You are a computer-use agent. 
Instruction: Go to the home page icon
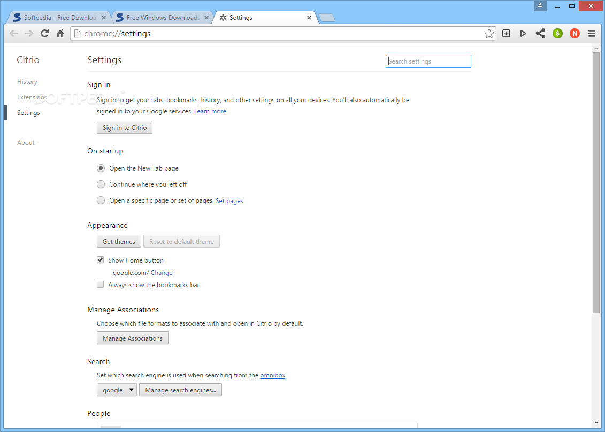[x=60, y=34]
